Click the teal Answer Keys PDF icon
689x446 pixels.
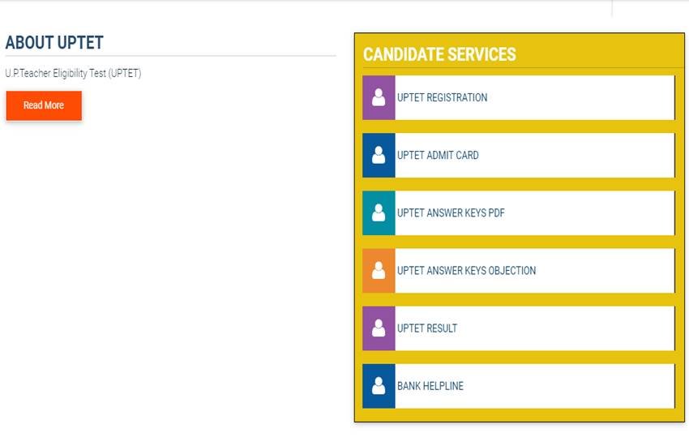click(x=379, y=213)
